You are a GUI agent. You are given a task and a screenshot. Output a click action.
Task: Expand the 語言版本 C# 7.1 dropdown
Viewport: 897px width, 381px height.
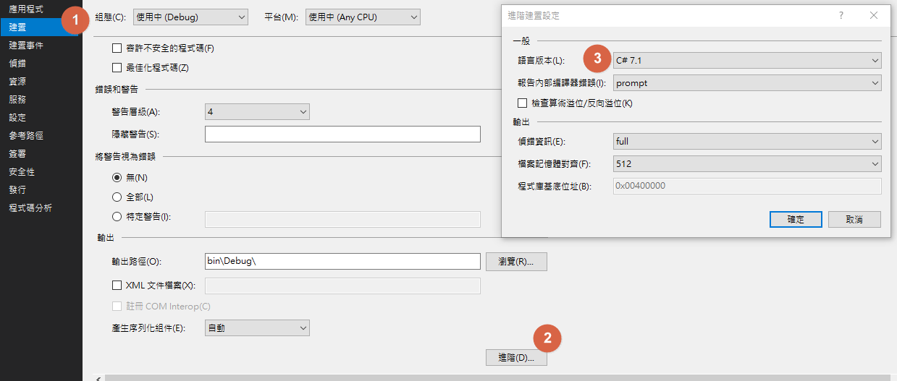point(746,61)
